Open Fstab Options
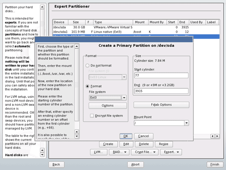This screenshot has width=226, height=170. click(x=161, y=105)
